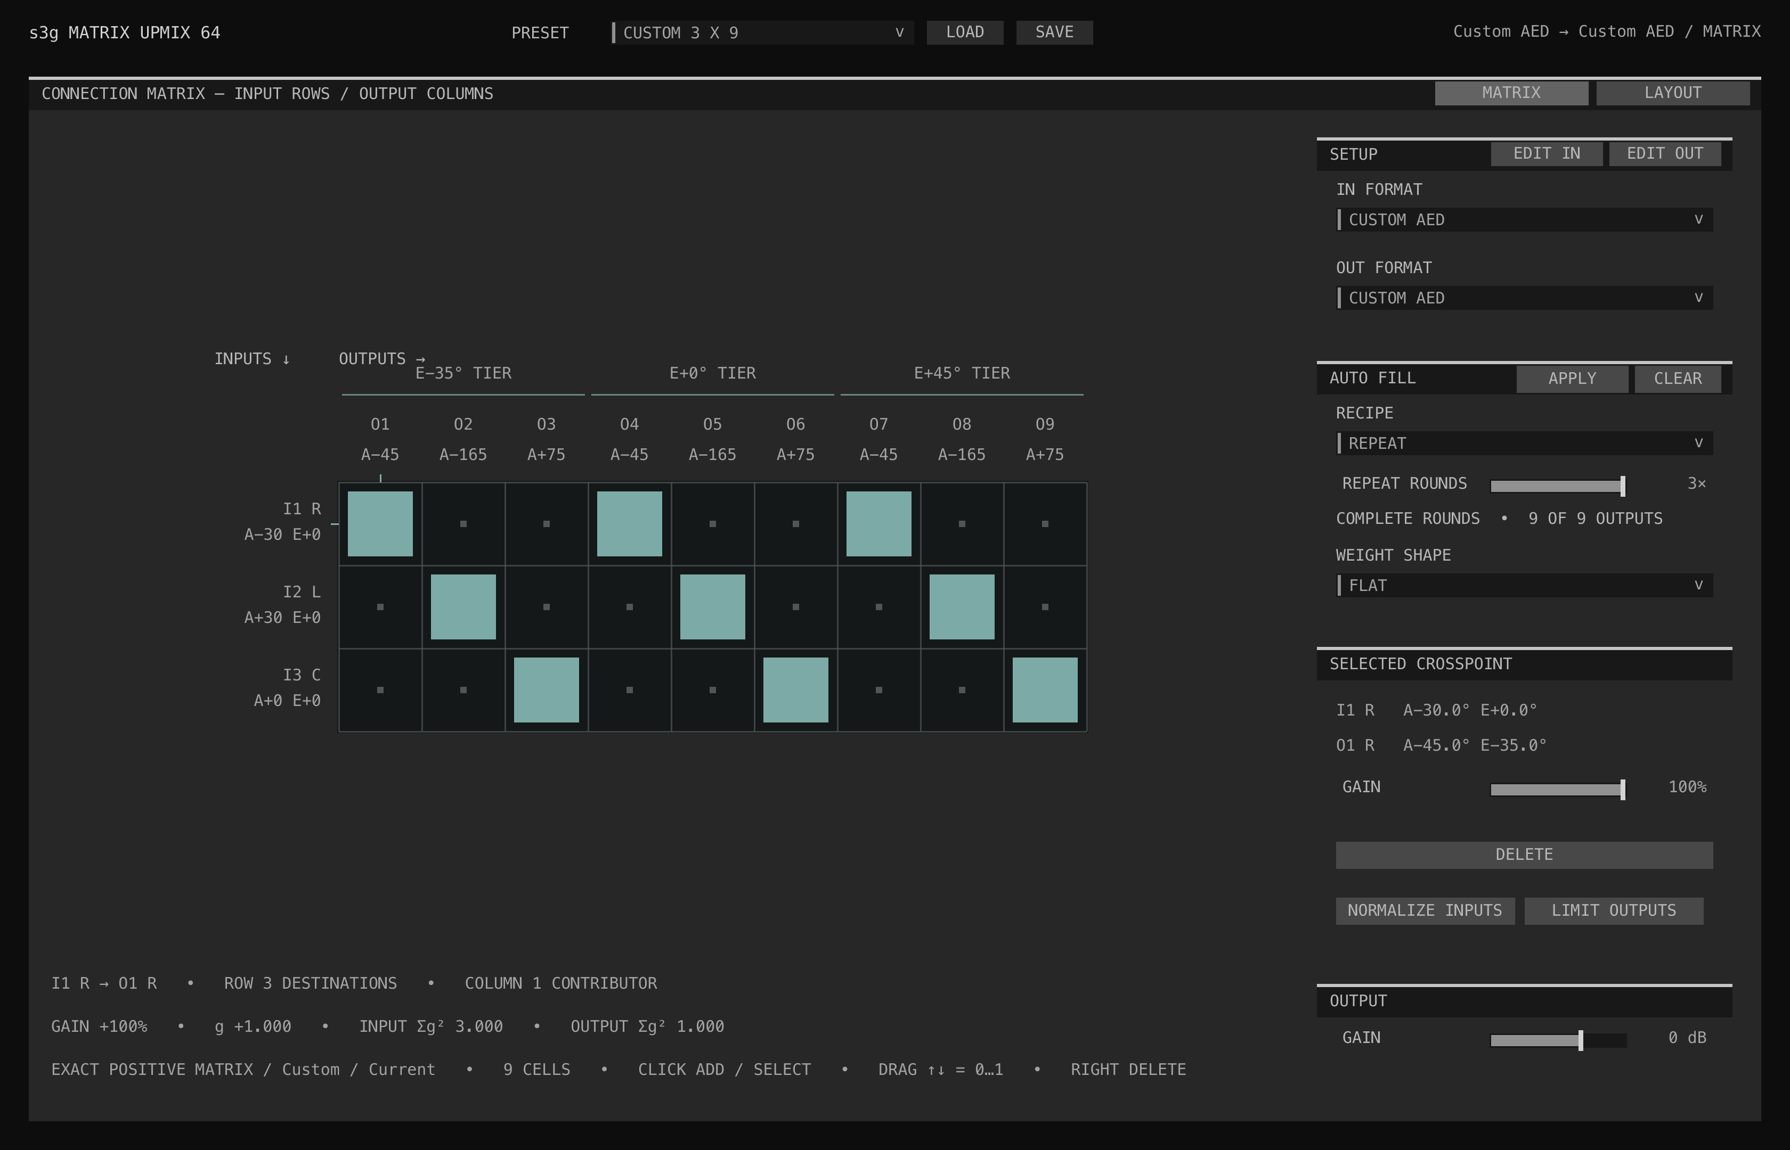Open the OUT FORMAT Custom AED dropdown
The height and width of the screenshot is (1150, 1790).
coord(1524,298)
